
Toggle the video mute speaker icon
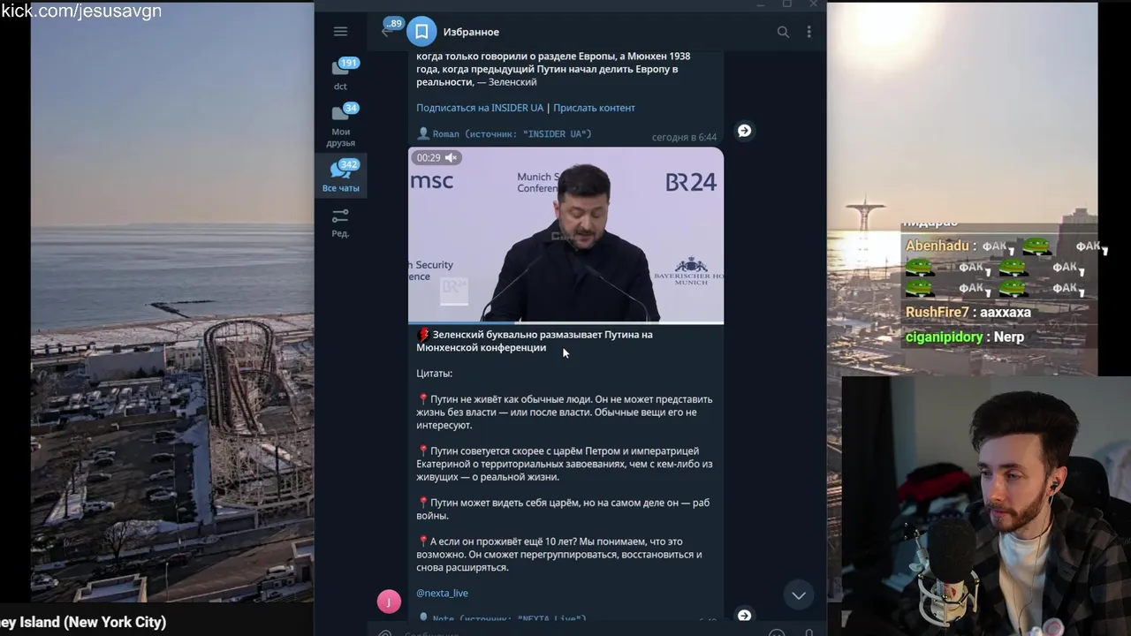coord(451,157)
